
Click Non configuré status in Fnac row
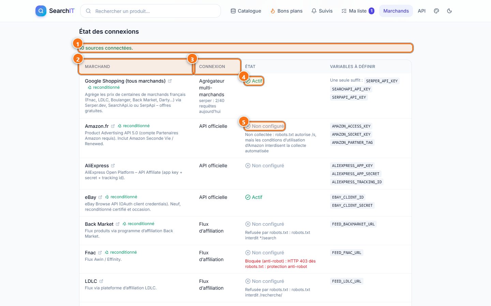click(265, 253)
